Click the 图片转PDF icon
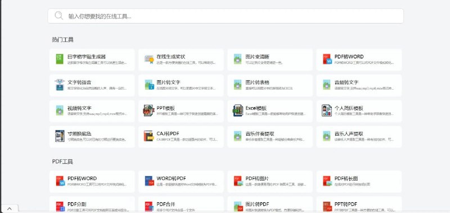The image size is (450, 213). [238, 207]
